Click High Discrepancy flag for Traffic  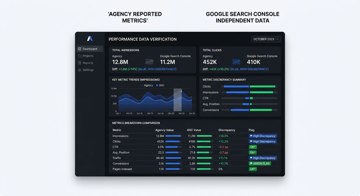click(263, 158)
